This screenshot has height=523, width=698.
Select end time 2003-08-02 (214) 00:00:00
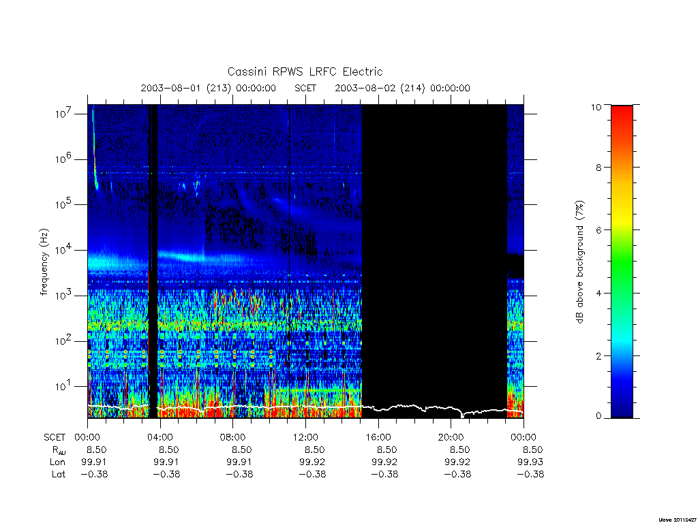tap(402, 88)
